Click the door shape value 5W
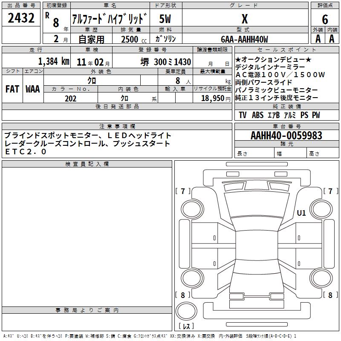The width and height of the screenshot is (341, 341). [165, 19]
